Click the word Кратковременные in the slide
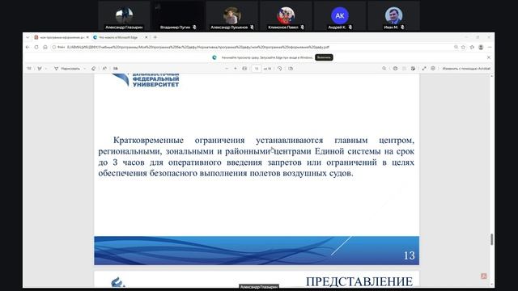 coord(148,140)
